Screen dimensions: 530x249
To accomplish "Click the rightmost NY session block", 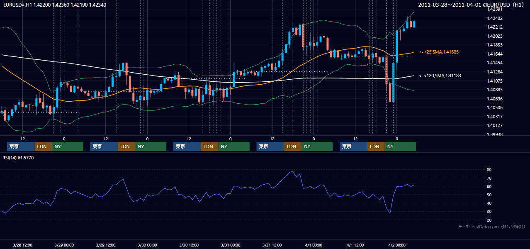I will tap(400, 146).
